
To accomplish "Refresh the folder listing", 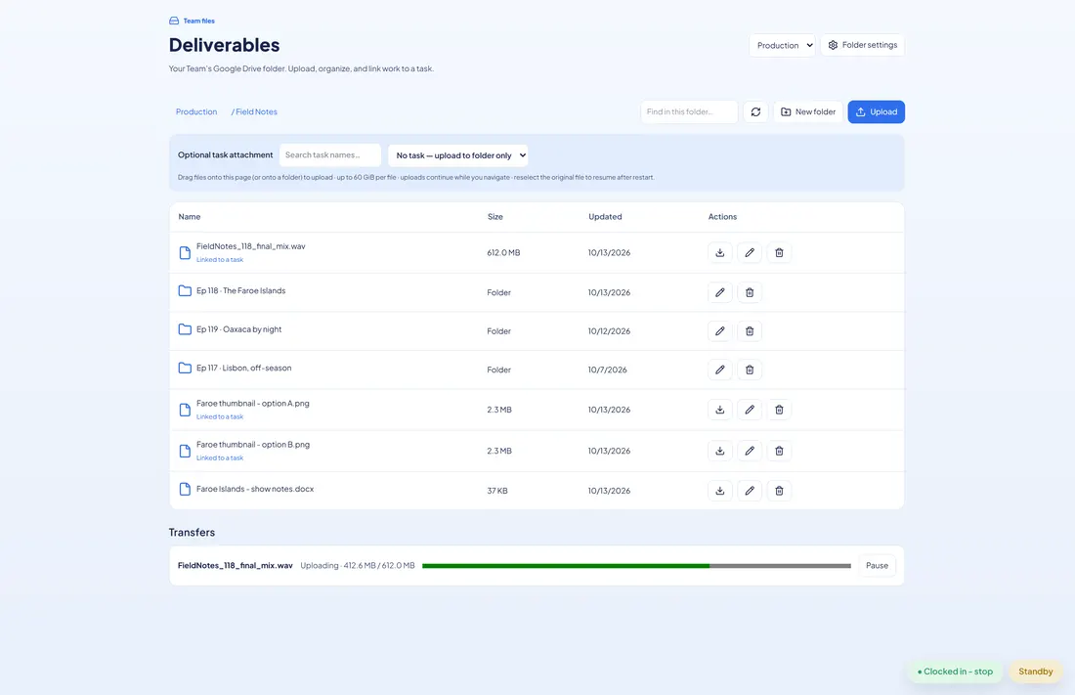I will [x=755, y=111].
